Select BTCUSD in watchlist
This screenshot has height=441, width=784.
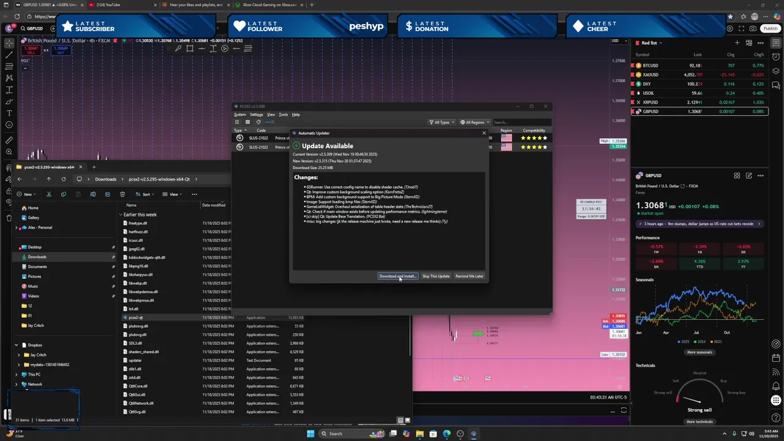click(699, 66)
